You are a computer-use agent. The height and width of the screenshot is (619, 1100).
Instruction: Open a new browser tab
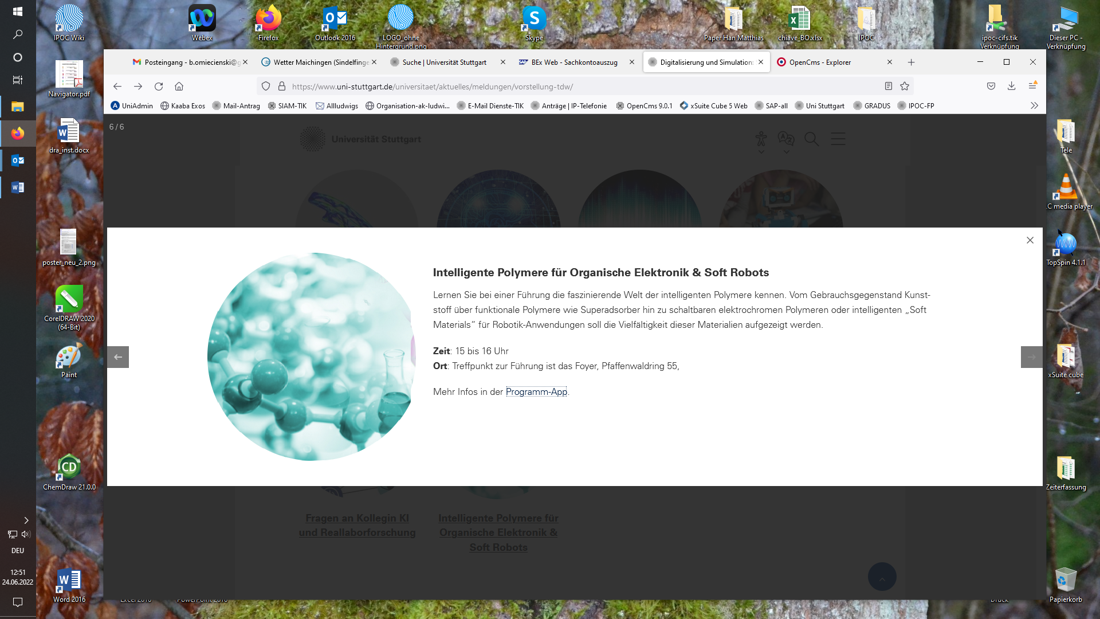(x=912, y=62)
